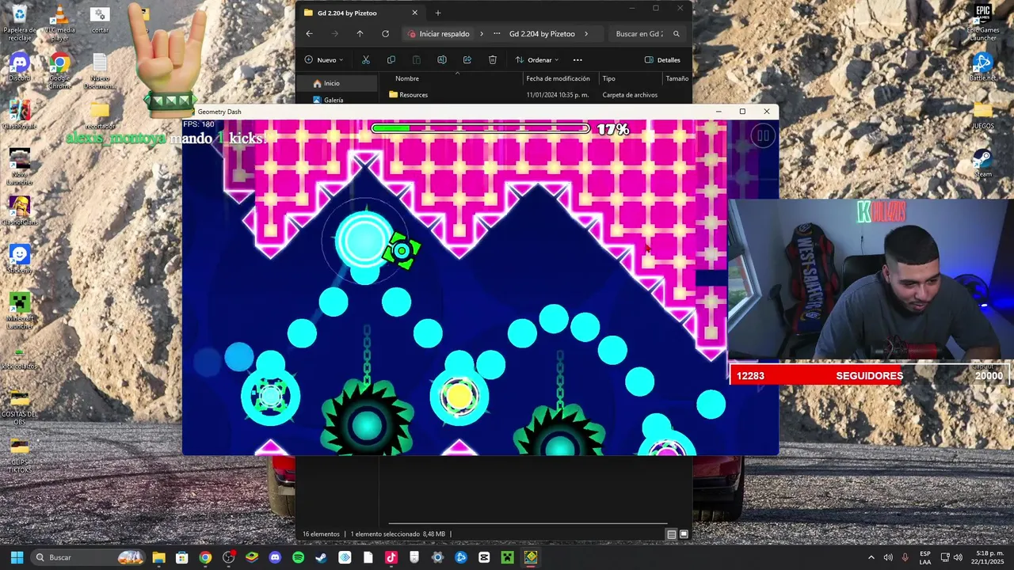Cut the selected item in File Explorer

[366, 60]
